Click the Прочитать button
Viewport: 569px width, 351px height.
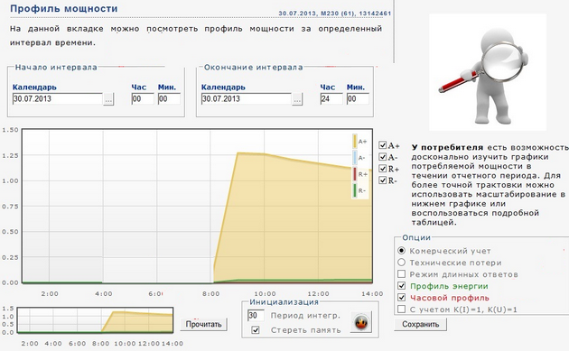[203, 324]
